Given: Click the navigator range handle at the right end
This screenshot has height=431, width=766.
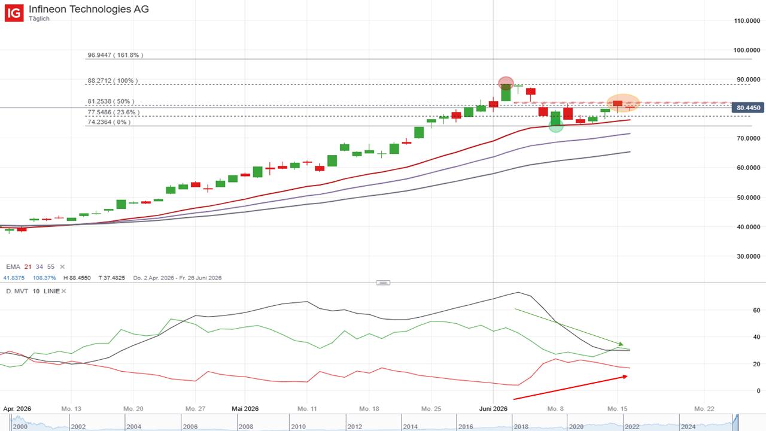Looking at the screenshot, I should (737, 422).
